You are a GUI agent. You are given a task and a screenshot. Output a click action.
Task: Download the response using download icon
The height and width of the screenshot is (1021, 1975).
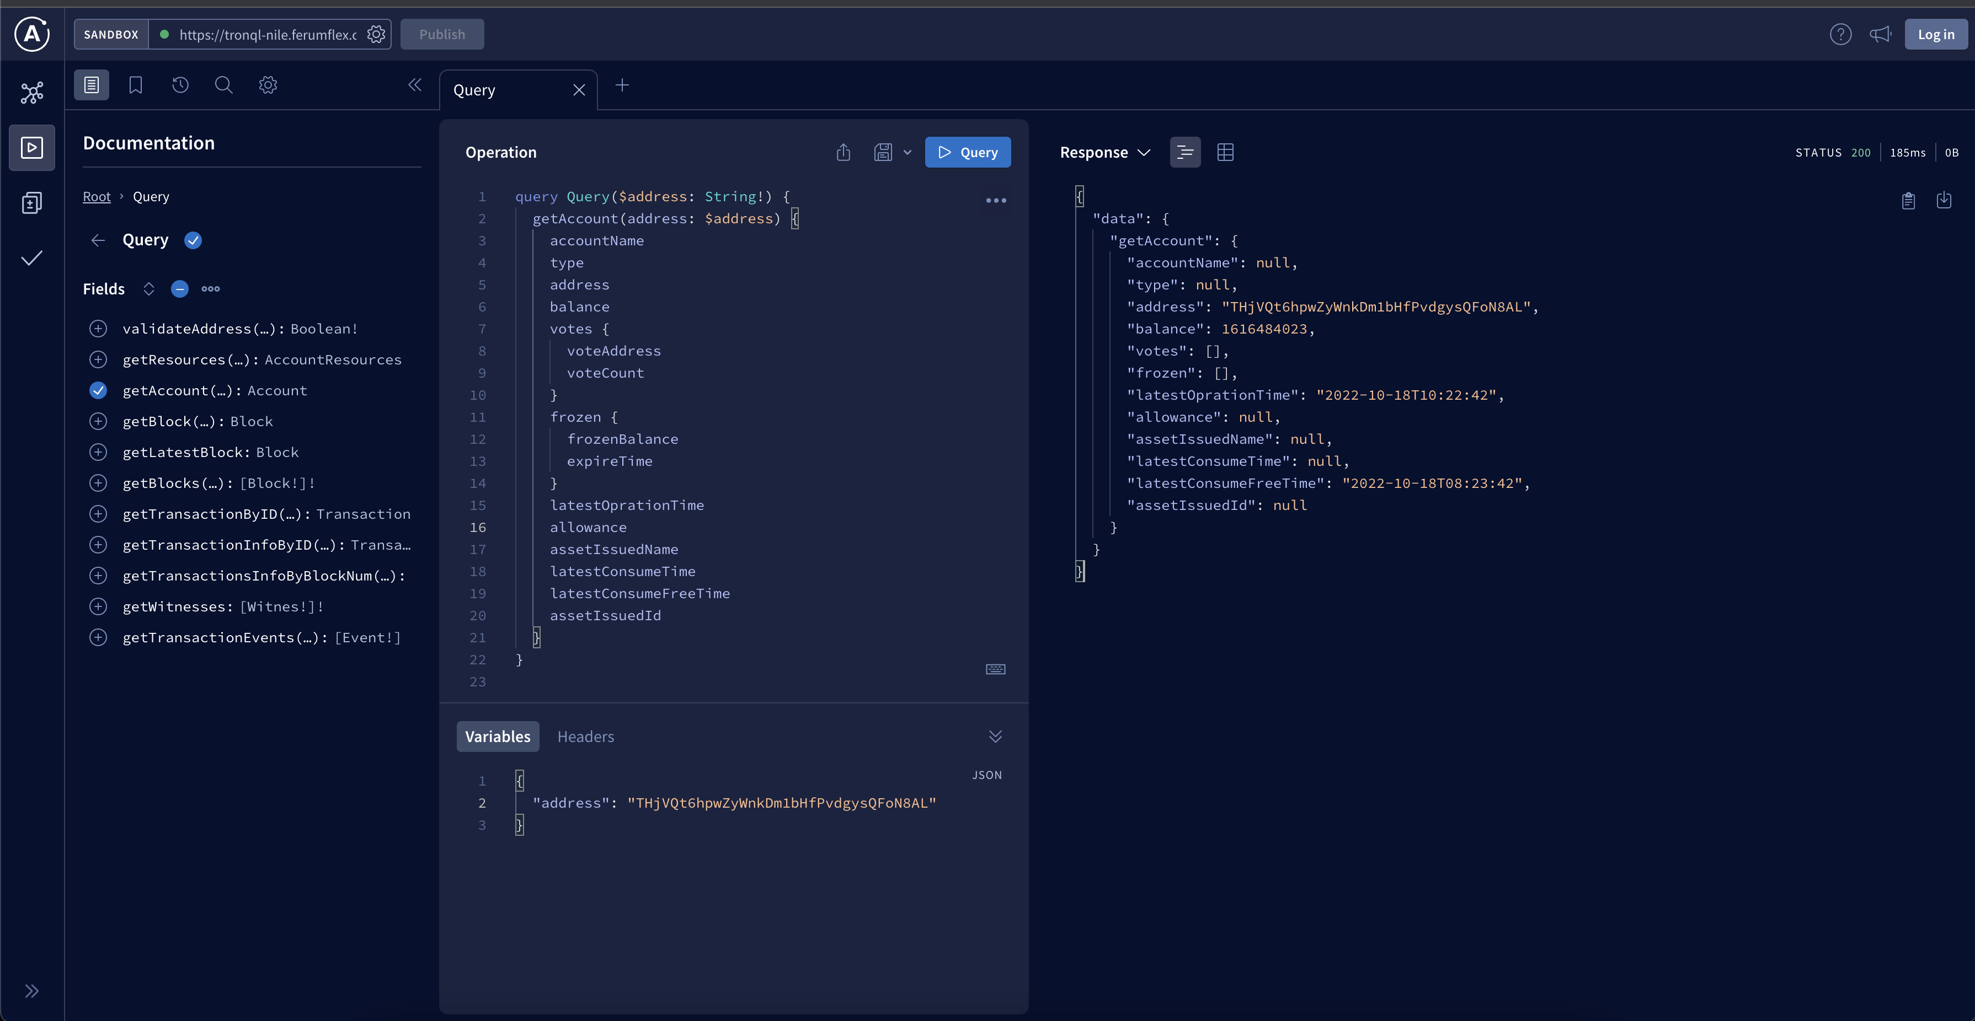pos(1944,201)
